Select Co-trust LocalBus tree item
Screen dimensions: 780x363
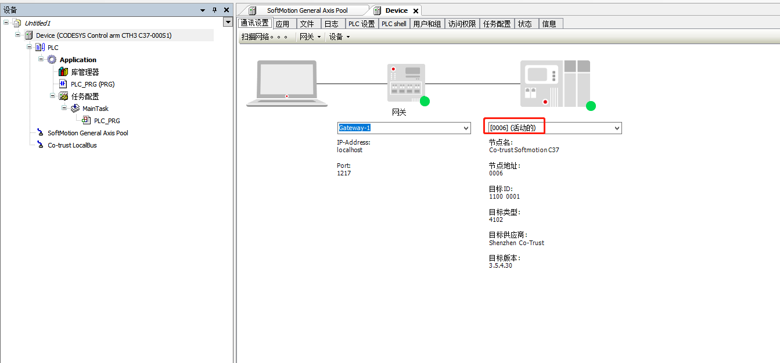pos(72,145)
